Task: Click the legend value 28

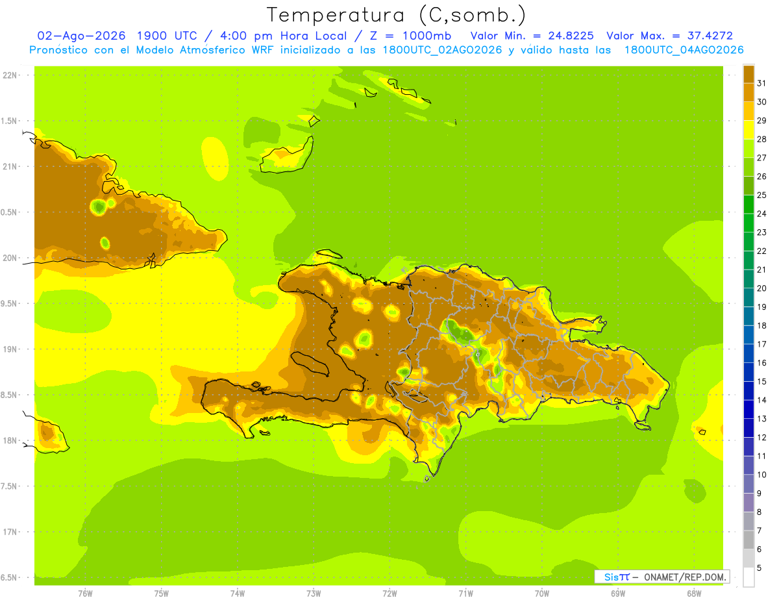Action: pos(761,139)
